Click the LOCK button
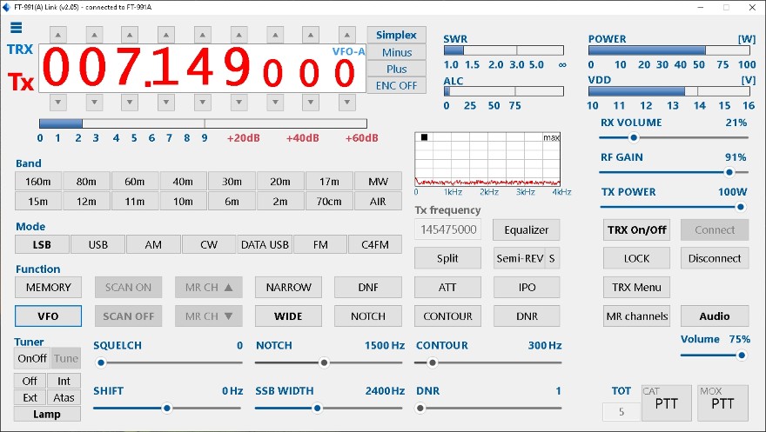The width and height of the screenshot is (766, 432). click(x=636, y=258)
